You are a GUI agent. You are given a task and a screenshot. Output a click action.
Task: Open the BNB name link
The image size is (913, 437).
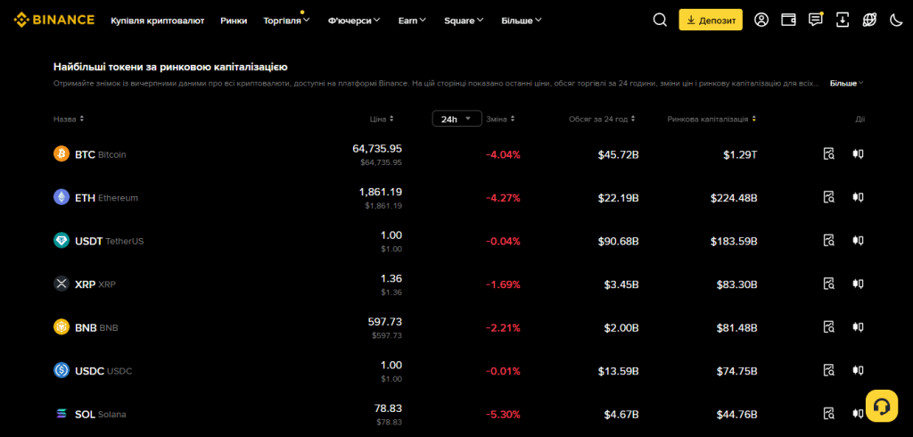pyautogui.click(x=96, y=327)
